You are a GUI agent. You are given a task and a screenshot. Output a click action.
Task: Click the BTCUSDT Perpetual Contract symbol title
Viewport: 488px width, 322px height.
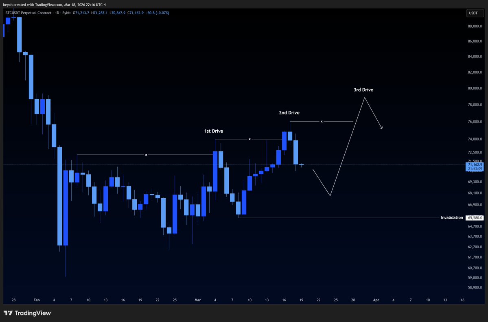point(28,13)
